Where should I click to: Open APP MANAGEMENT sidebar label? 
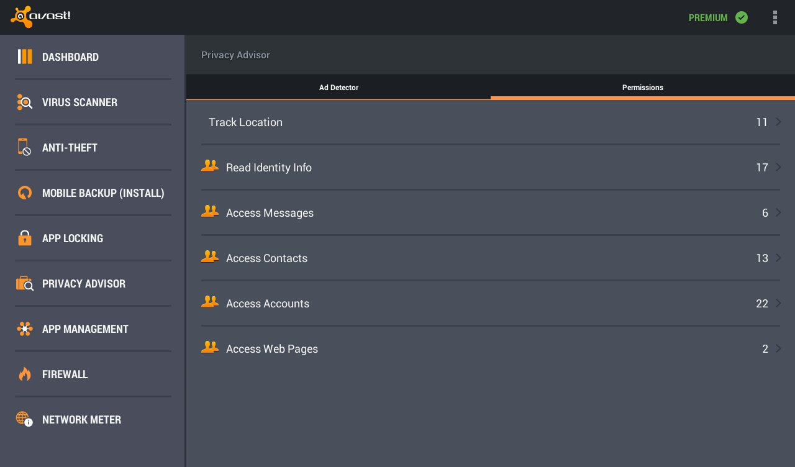(85, 329)
